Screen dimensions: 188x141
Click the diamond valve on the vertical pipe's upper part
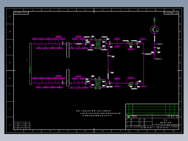[x=108, y=53]
